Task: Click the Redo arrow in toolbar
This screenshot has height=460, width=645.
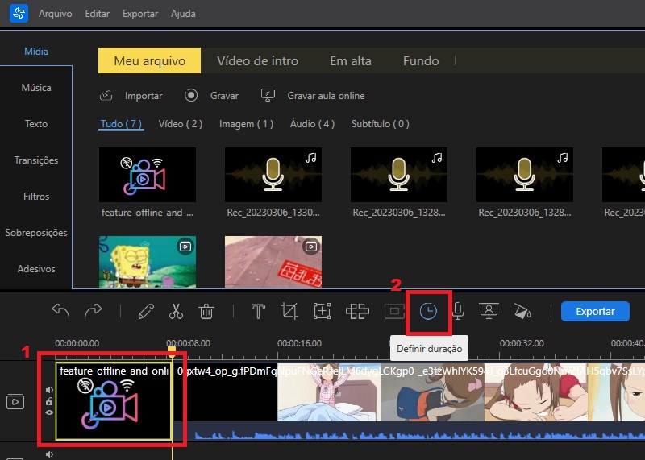Action: (x=93, y=311)
